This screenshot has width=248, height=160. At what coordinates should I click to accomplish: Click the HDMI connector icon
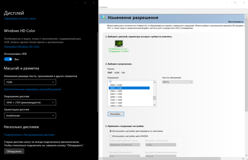pyautogui.click(x=110, y=72)
